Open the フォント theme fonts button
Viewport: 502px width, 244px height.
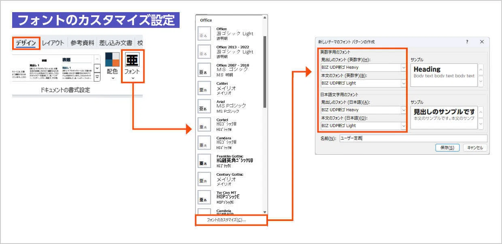pos(133,65)
